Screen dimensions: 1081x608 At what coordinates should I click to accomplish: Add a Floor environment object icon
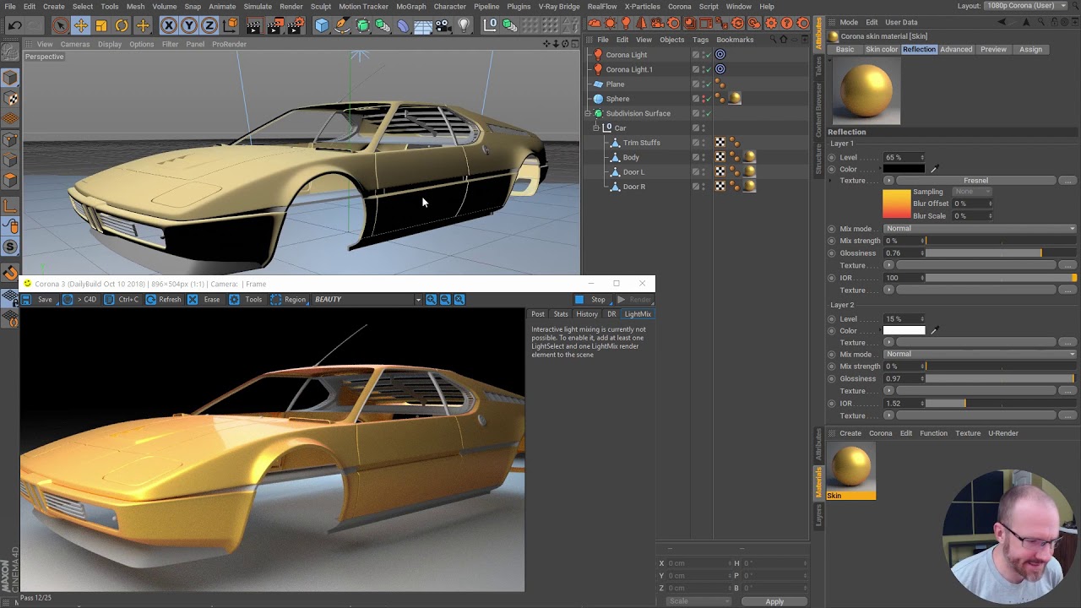point(424,25)
